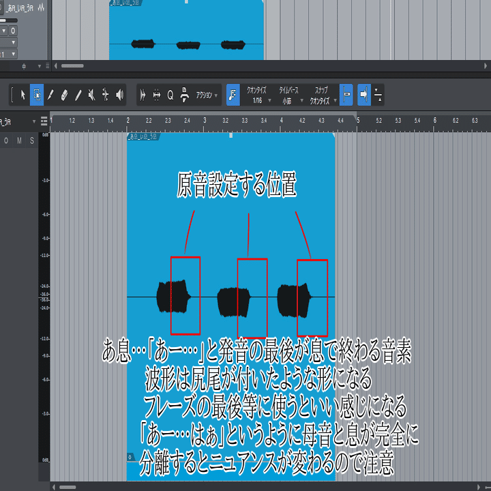Click the editor sync arrows icon
Viewport: 491px width, 491px height.
click(x=378, y=95)
